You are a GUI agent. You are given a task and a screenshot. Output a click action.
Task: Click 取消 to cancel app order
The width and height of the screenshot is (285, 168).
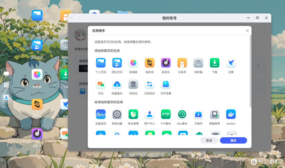tap(209, 141)
